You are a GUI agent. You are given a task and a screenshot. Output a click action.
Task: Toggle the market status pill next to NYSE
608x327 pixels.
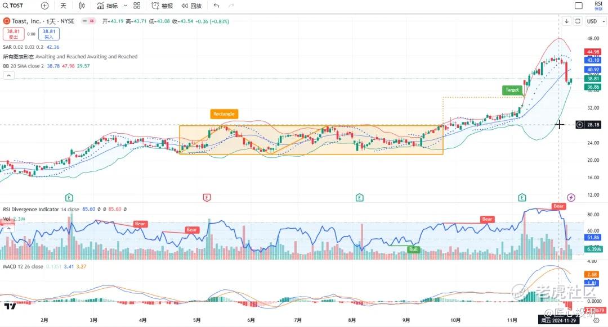point(88,21)
